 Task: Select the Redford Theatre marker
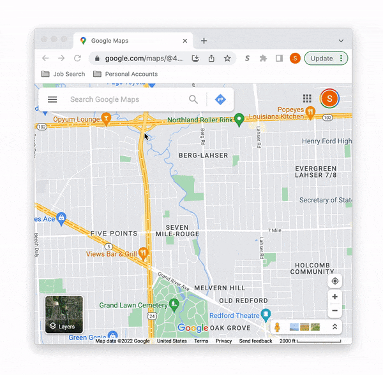(x=266, y=315)
